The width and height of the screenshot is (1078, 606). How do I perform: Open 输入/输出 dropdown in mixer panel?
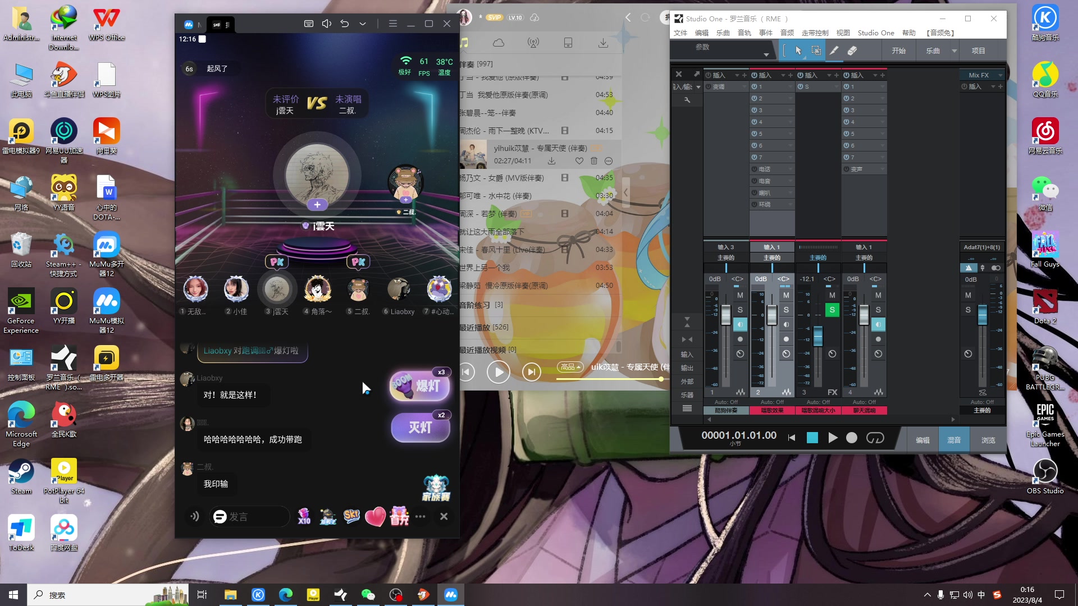pos(698,87)
